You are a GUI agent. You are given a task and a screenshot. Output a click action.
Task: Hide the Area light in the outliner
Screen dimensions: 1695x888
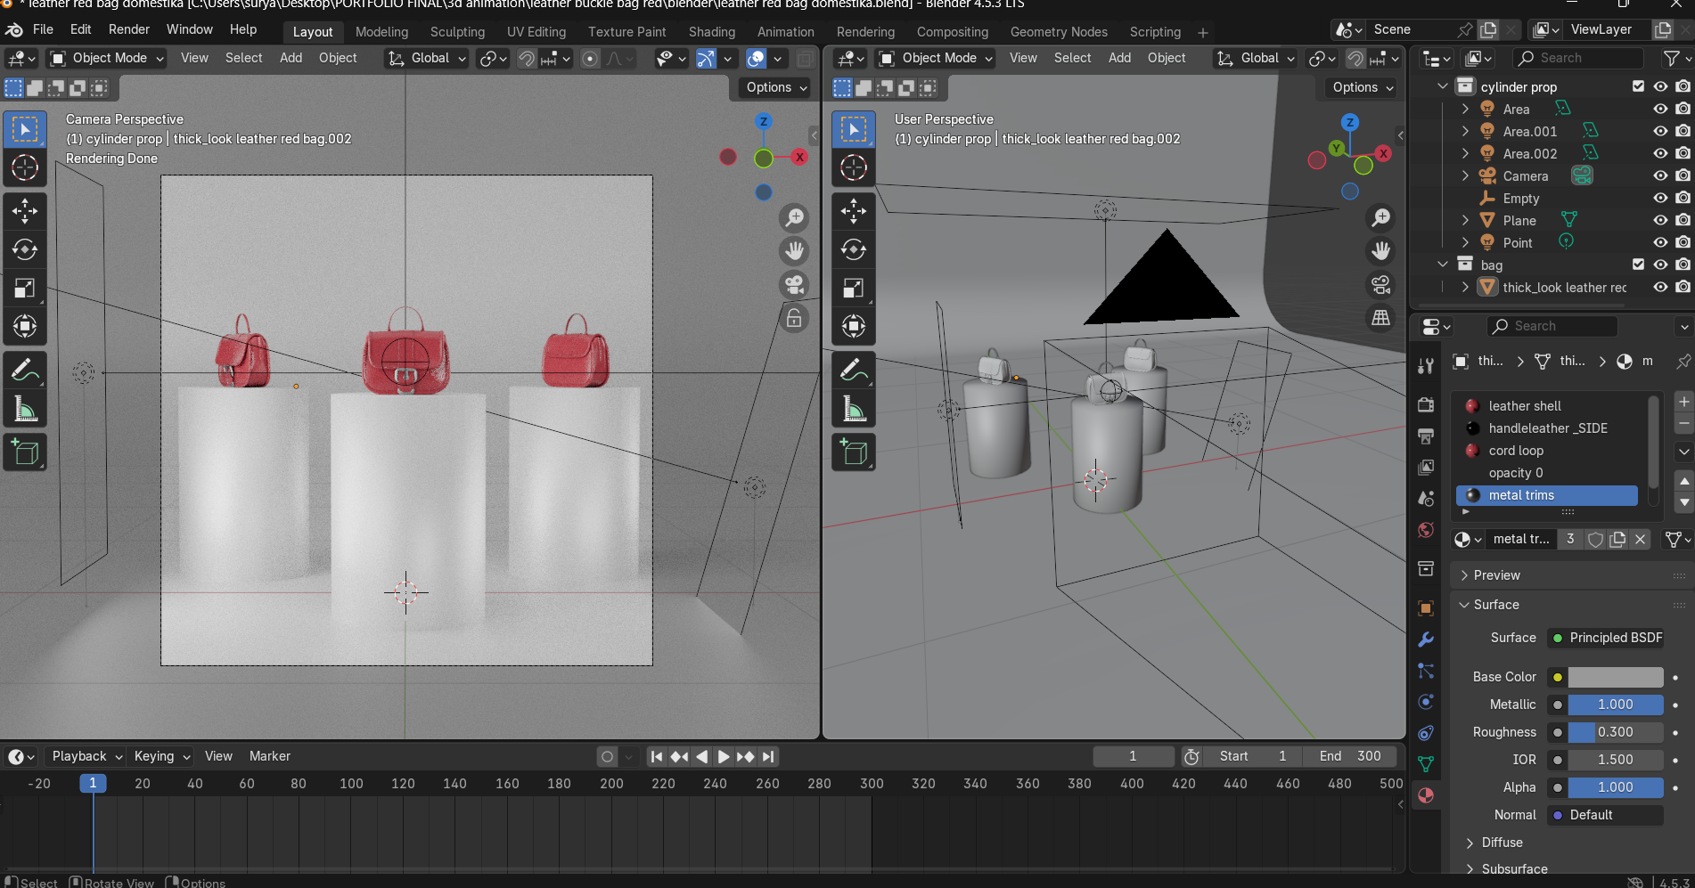click(1660, 108)
